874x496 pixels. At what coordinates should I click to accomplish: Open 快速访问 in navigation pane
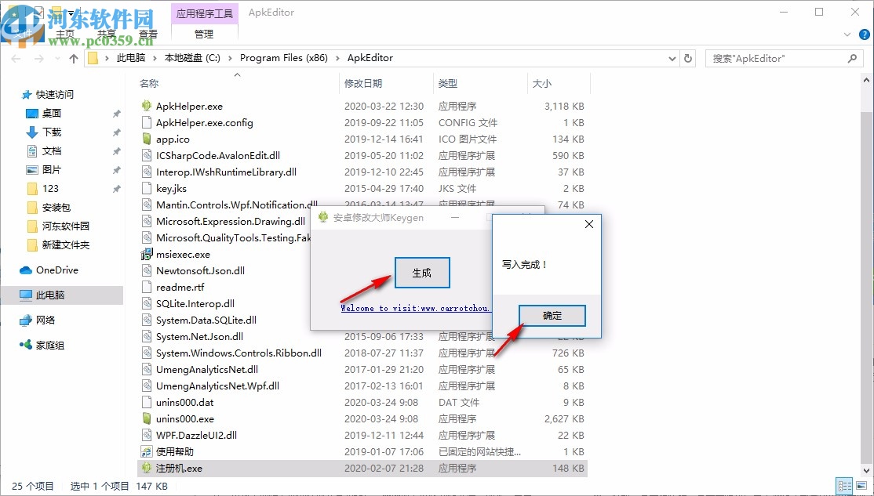click(x=55, y=95)
